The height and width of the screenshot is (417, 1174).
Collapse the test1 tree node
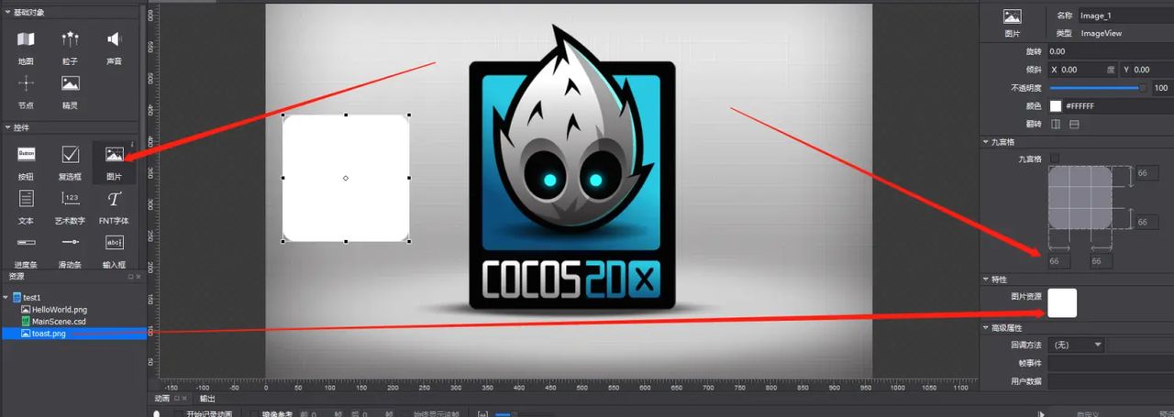6,298
